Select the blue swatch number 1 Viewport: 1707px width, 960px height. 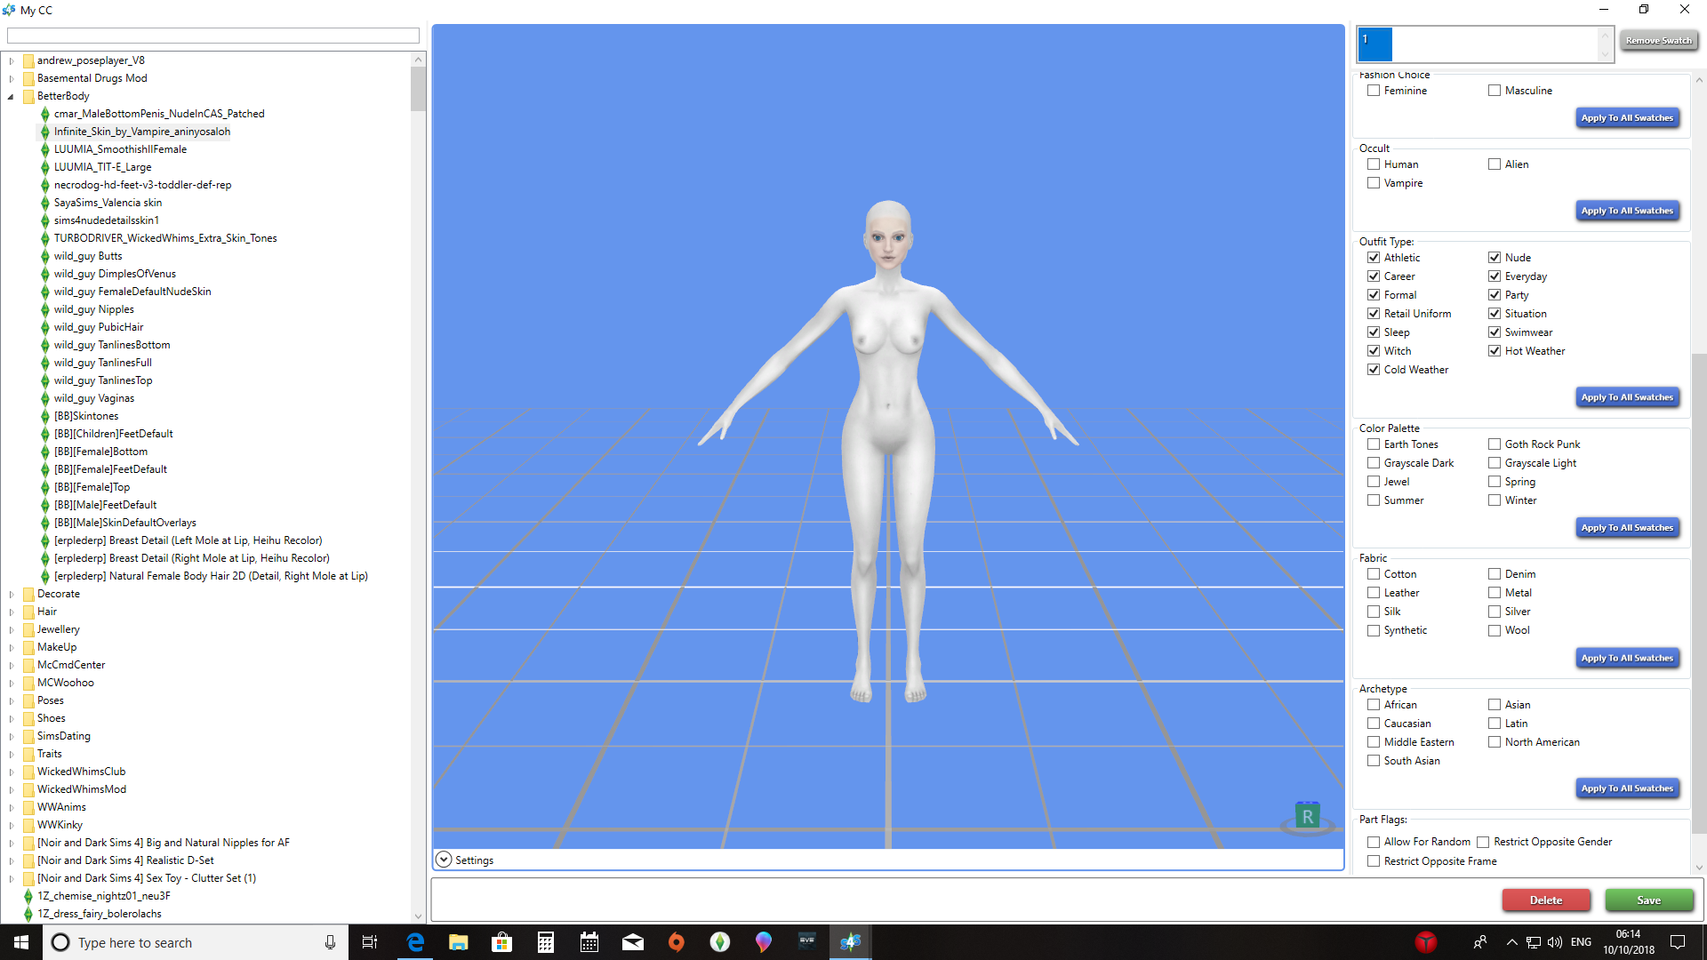click(1374, 44)
